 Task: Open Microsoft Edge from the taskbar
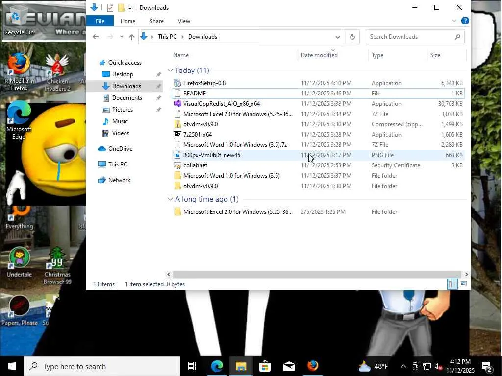[217, 366]
